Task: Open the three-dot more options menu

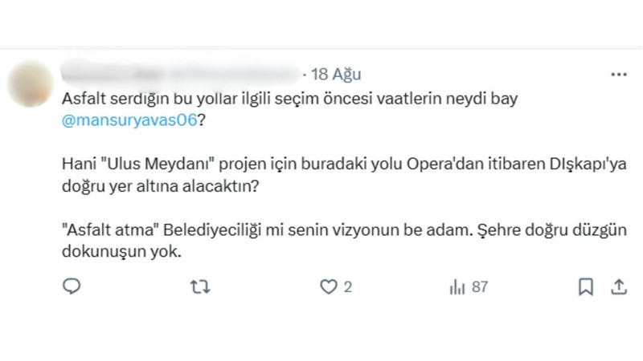Action: click(x=619, y=74)
